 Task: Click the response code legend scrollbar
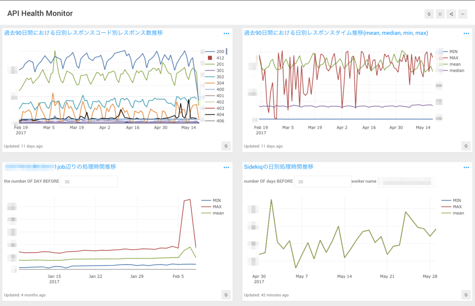(x=226, y=51)
